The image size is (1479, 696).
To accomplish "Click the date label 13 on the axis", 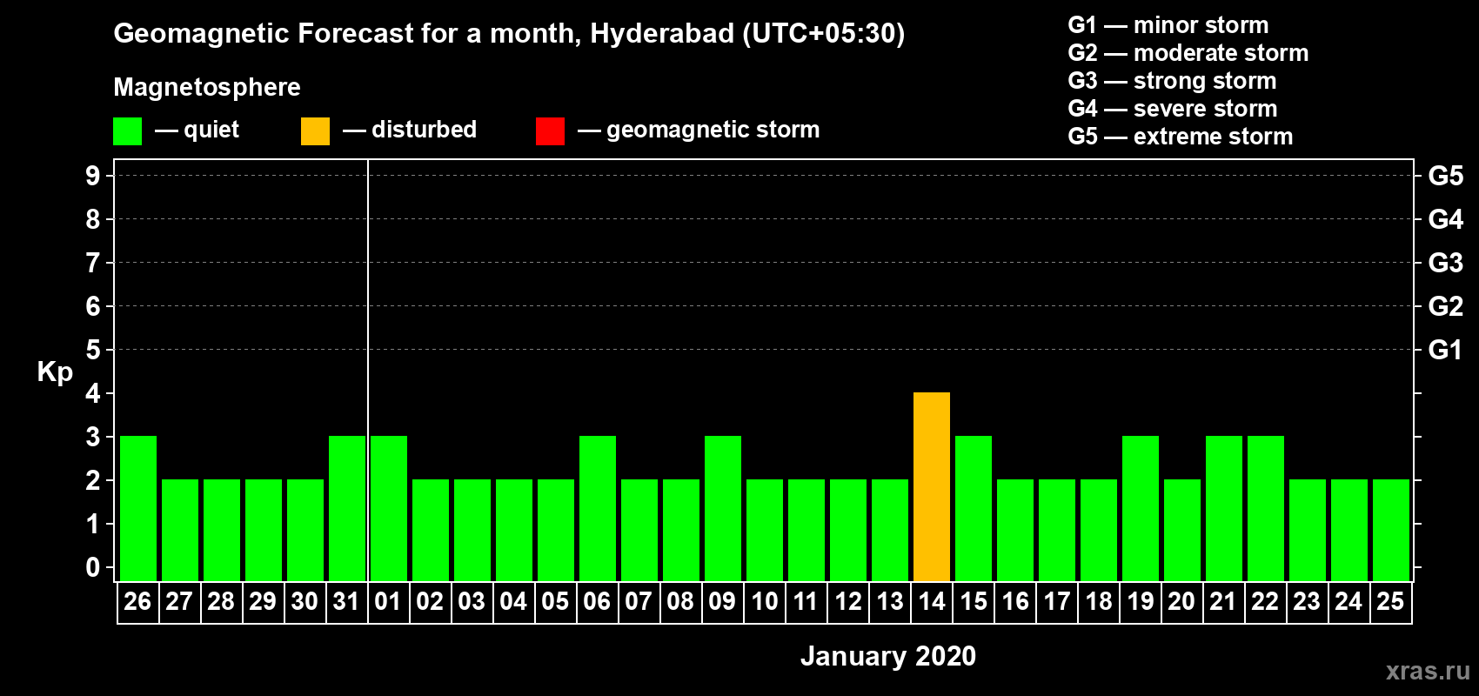I will pyautogui.click(x=890, y=602).
